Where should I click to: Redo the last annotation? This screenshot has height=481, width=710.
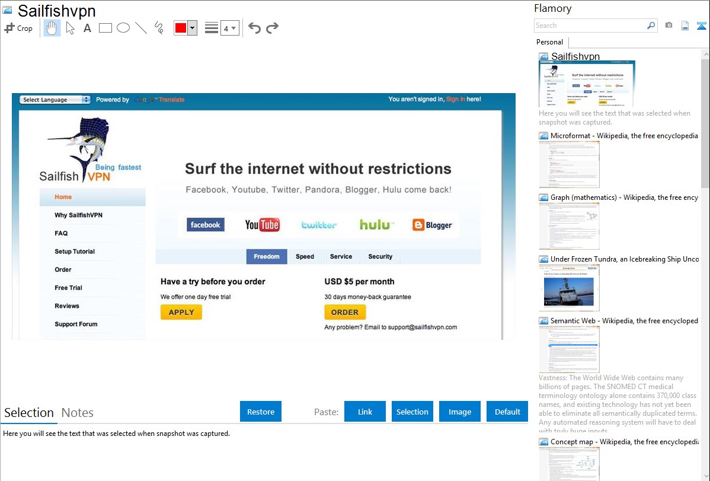click(272, 28)
